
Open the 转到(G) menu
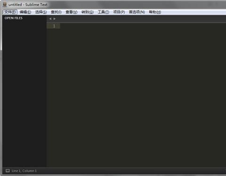pos(88,12)
